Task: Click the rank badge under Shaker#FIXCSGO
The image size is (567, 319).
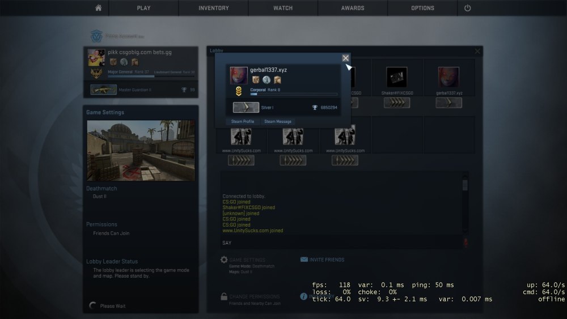Action: pos(397,103)
